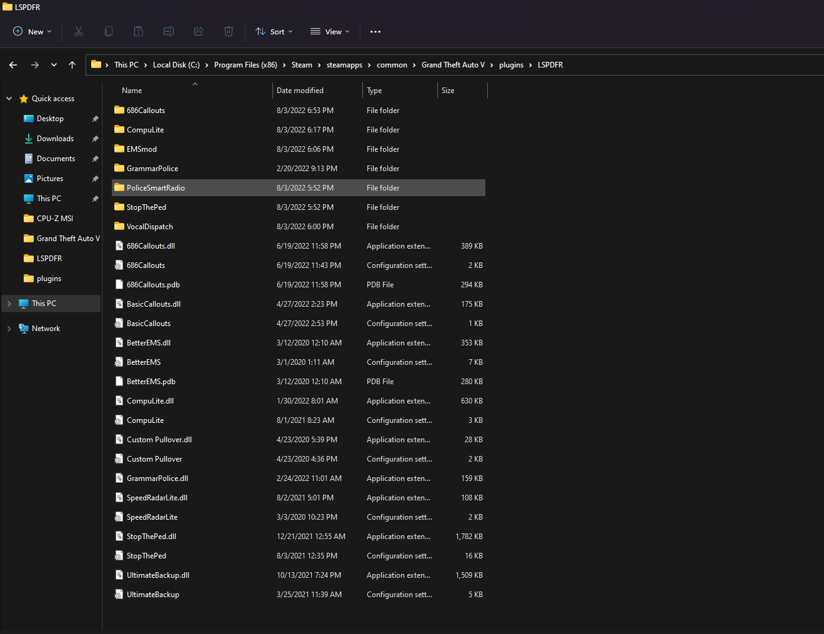
Task: Click the plugins breadcrumb in address bar
Action: [511, 65]
